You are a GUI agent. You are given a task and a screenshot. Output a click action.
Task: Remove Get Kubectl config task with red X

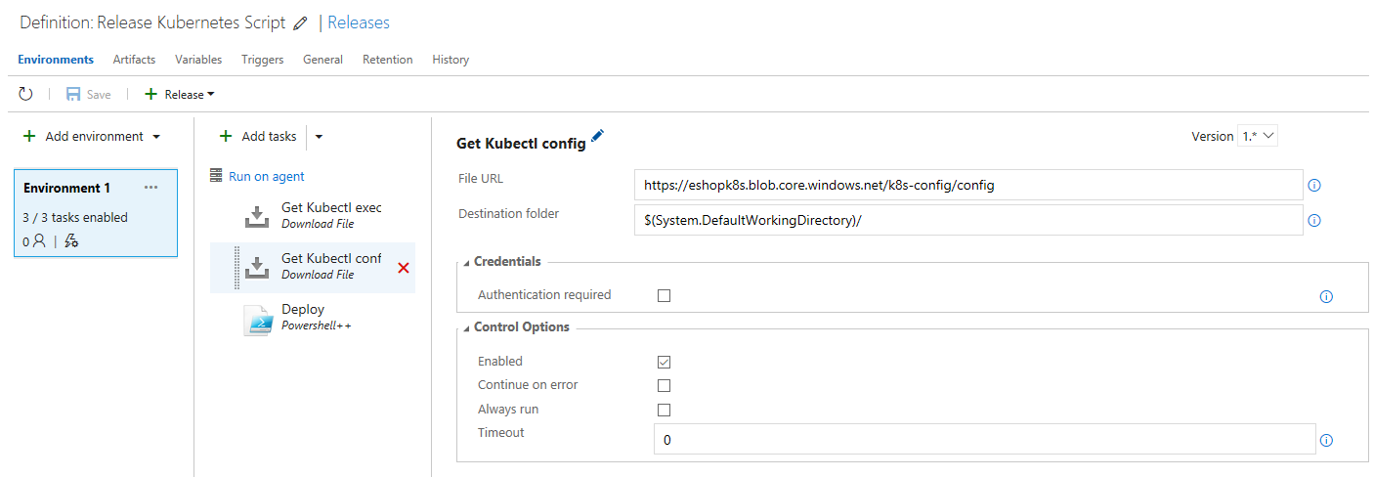(404, 267)
